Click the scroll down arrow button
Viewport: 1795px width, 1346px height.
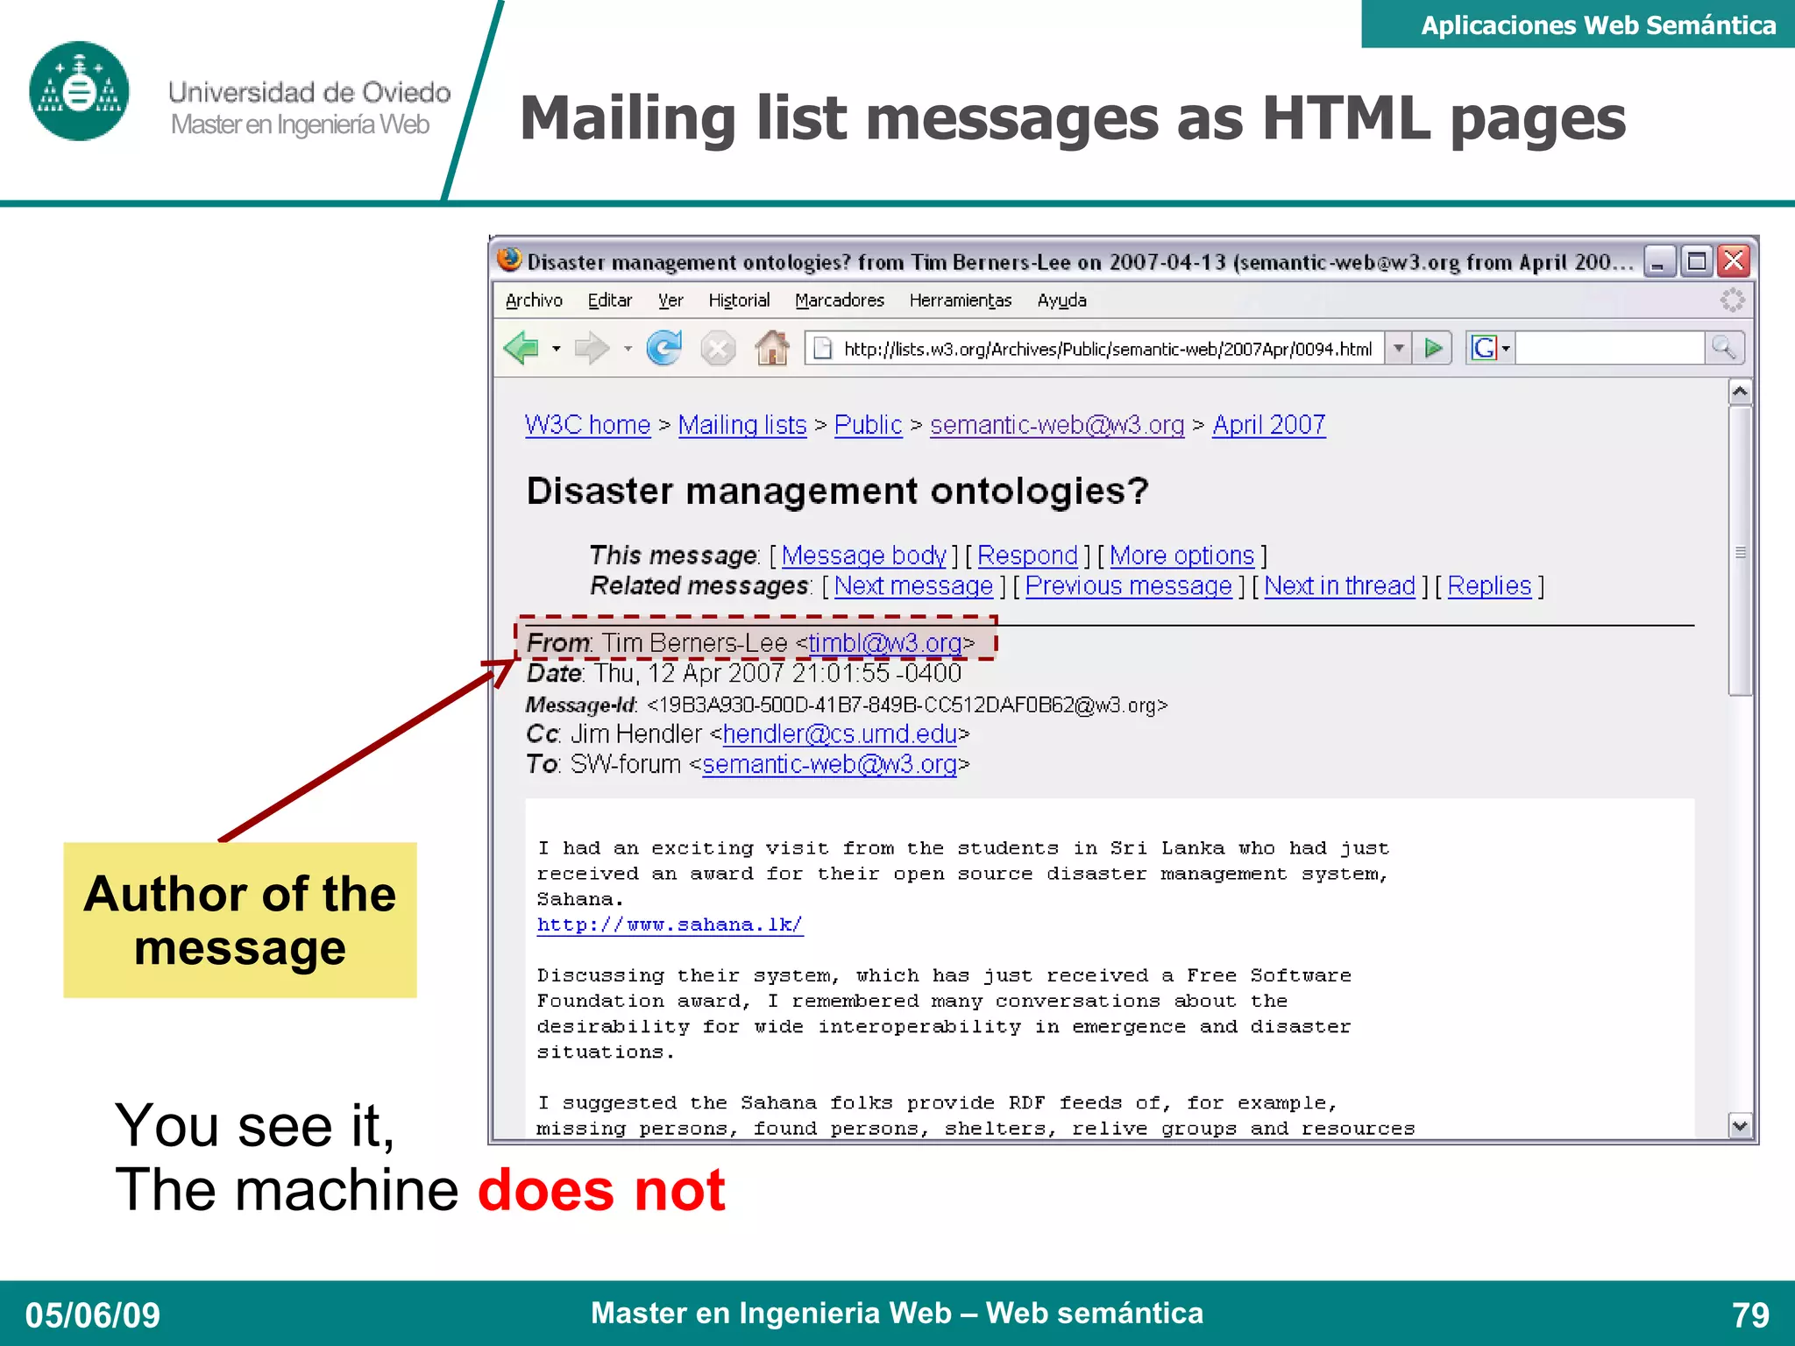pos(1740,1126)
